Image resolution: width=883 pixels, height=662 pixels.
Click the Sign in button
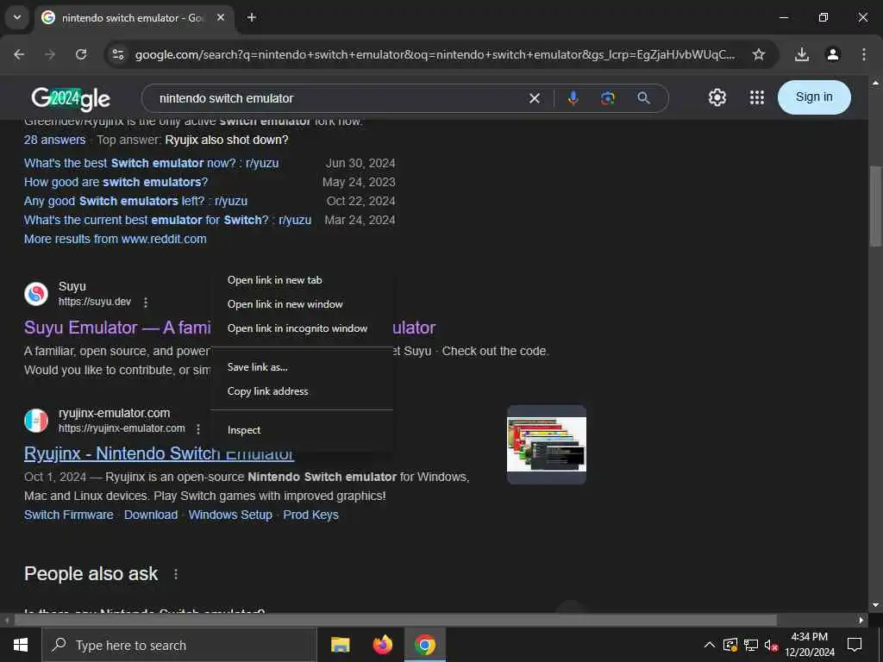click(814, 97)
